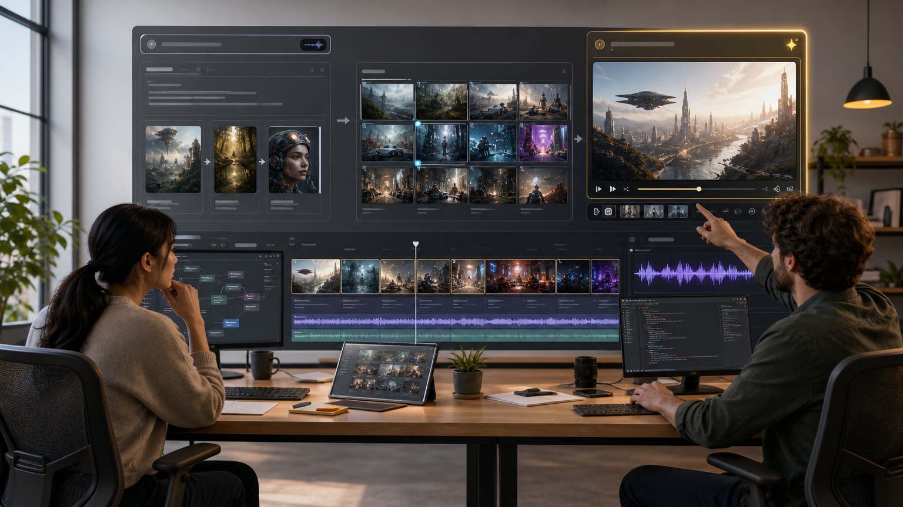Close the prompt text panel
Screen dimensions: 903x507
pyautogui.click(x=322, y=70)
